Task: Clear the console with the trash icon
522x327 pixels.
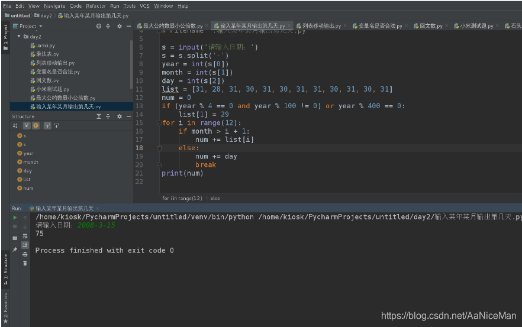Action: tap(25, 264)
